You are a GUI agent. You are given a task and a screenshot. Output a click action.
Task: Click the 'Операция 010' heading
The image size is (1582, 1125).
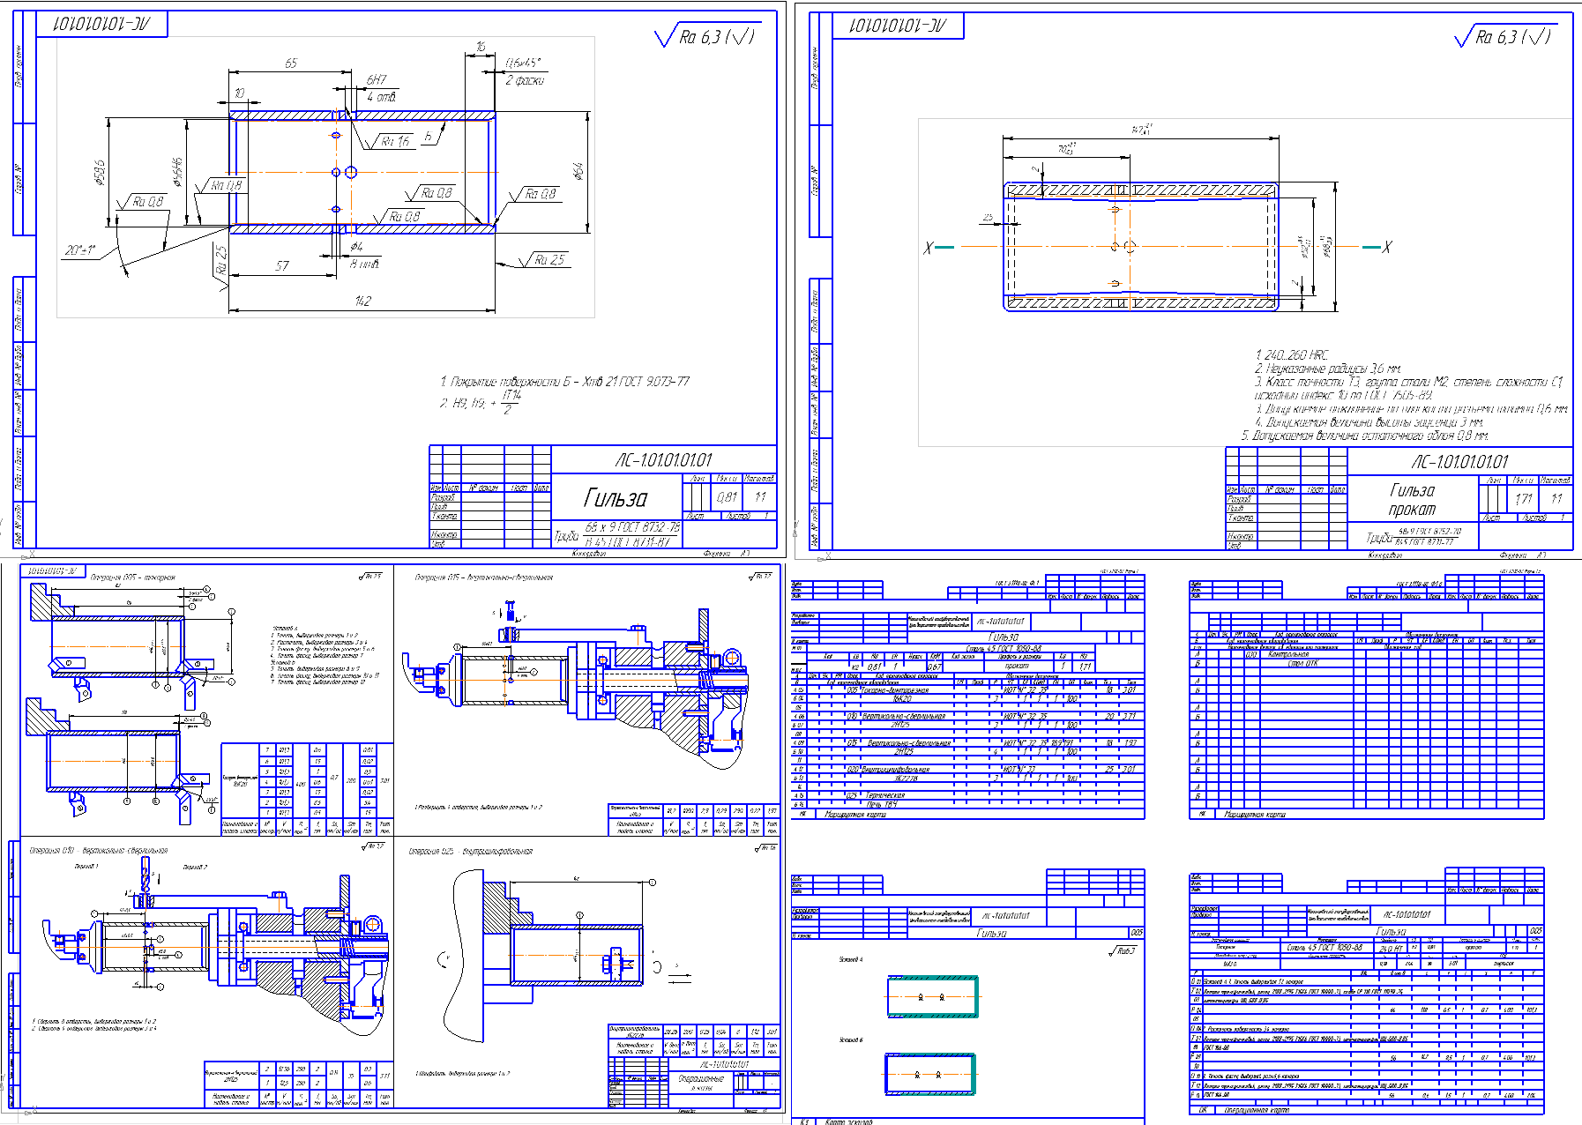tap(98, 851)
